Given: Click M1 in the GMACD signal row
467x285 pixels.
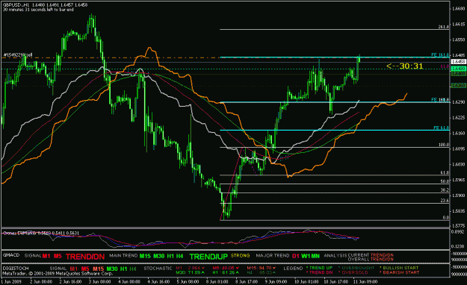Looking at the screenshot, I should (x=46, y=256).
